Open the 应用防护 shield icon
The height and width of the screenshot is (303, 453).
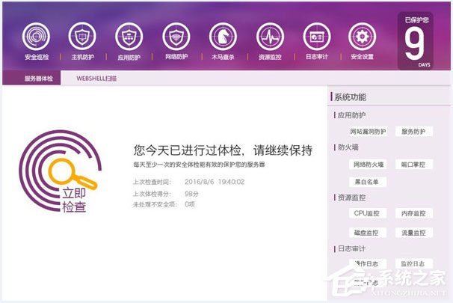pos(129,37)
